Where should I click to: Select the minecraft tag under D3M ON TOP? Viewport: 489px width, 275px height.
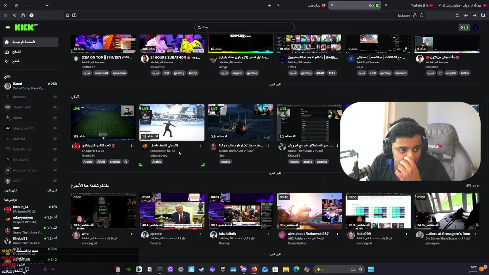[102, 73]
